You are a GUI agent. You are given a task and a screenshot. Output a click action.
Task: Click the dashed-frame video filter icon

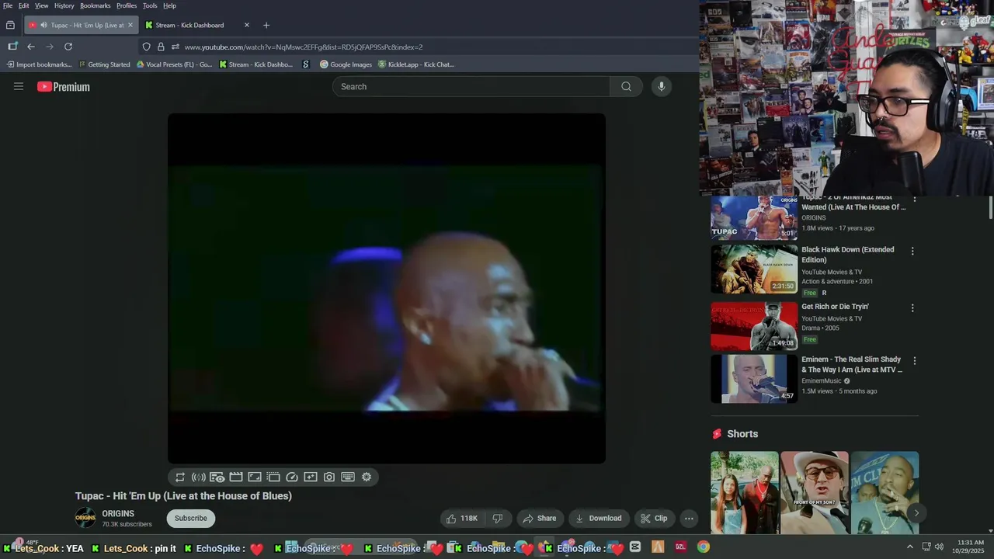[273, 477]
